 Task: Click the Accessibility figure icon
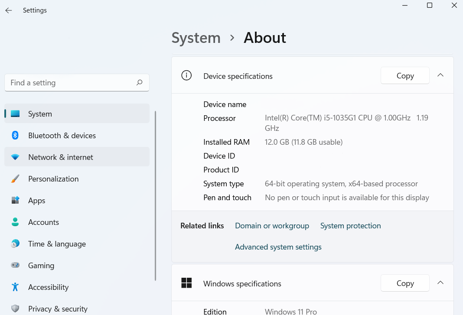pos(15,287)
